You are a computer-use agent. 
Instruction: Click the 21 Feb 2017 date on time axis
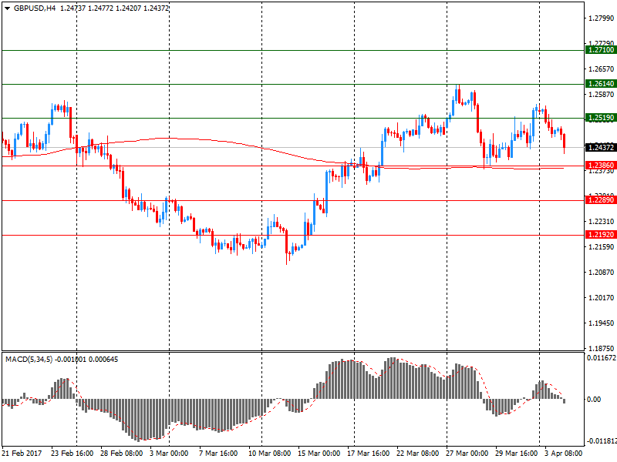click(24, 454)
